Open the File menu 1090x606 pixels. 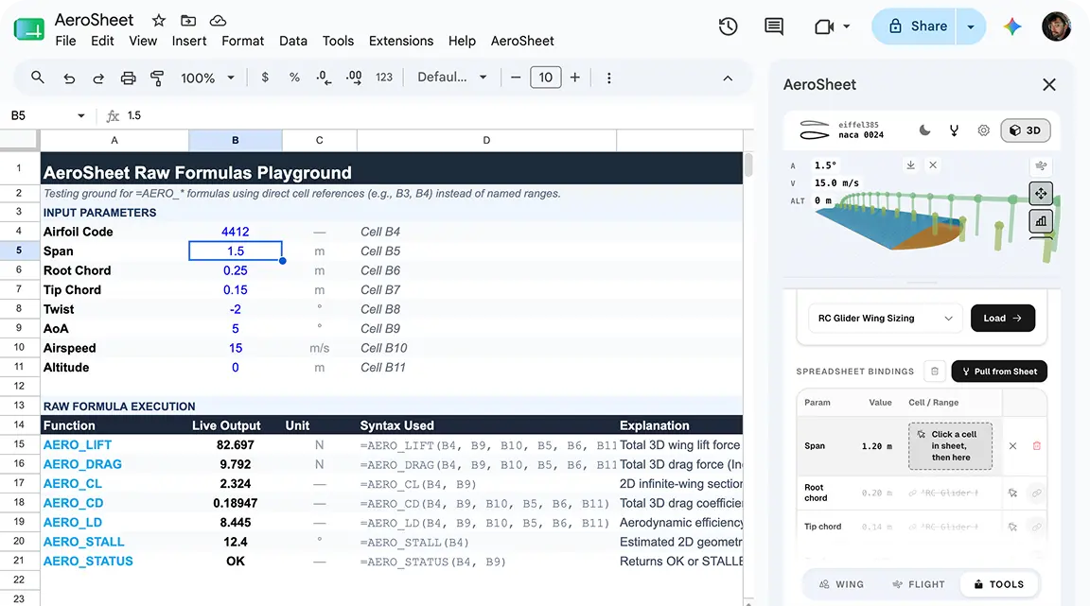coord(65,41)
